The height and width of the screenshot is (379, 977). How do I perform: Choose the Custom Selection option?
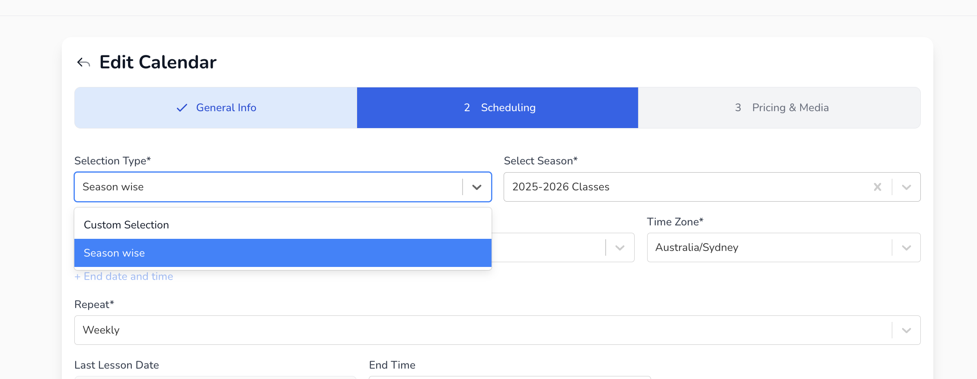[126, 225]
